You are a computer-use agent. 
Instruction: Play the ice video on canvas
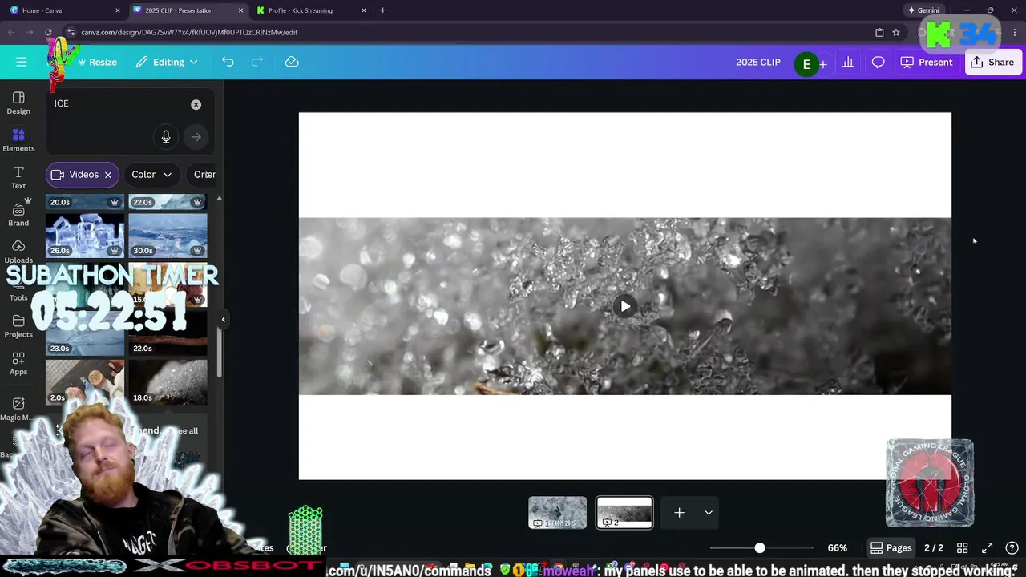(x=625, y=306)
